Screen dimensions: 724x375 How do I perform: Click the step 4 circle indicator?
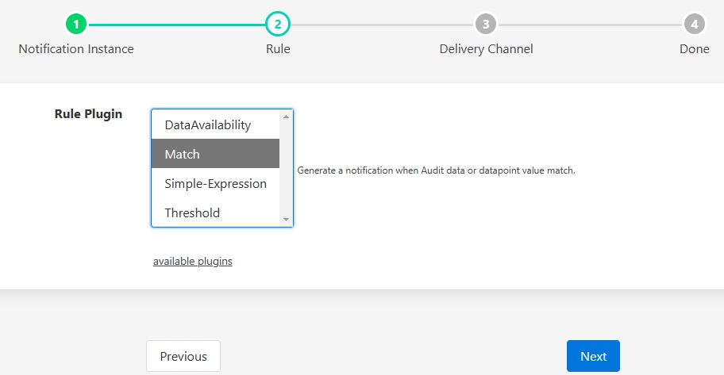click(695, 25)
